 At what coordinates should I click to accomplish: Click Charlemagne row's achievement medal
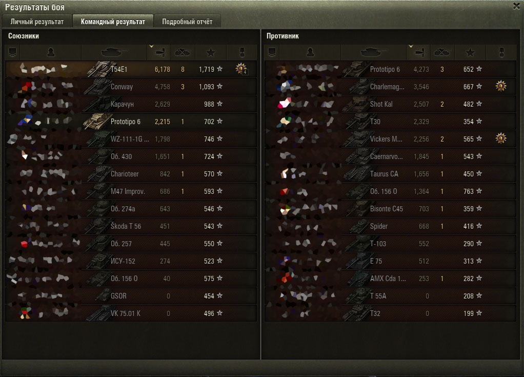click(x=500, y=86)
